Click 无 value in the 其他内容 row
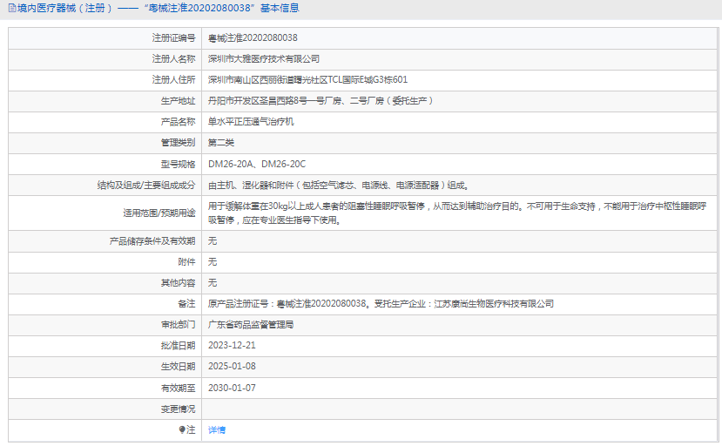The image size is (722, 446). (213, 283)
